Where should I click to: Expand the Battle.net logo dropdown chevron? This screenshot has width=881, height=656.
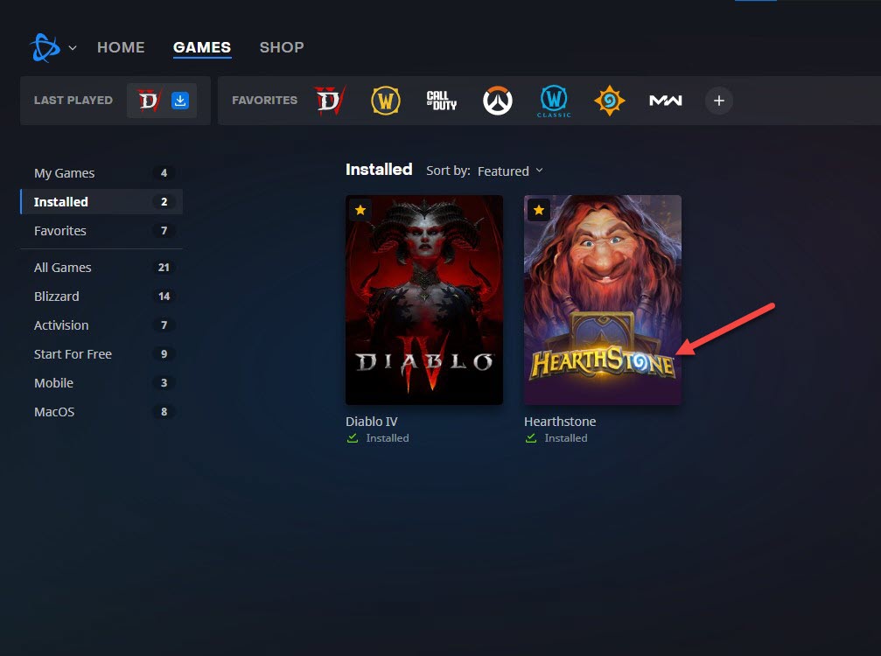73,48
